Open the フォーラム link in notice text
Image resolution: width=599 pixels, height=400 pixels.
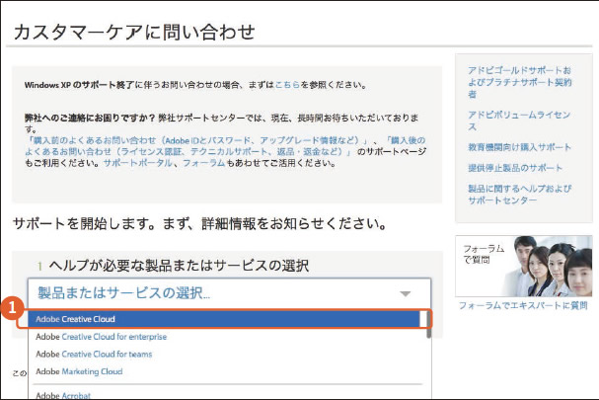(203, 163)
